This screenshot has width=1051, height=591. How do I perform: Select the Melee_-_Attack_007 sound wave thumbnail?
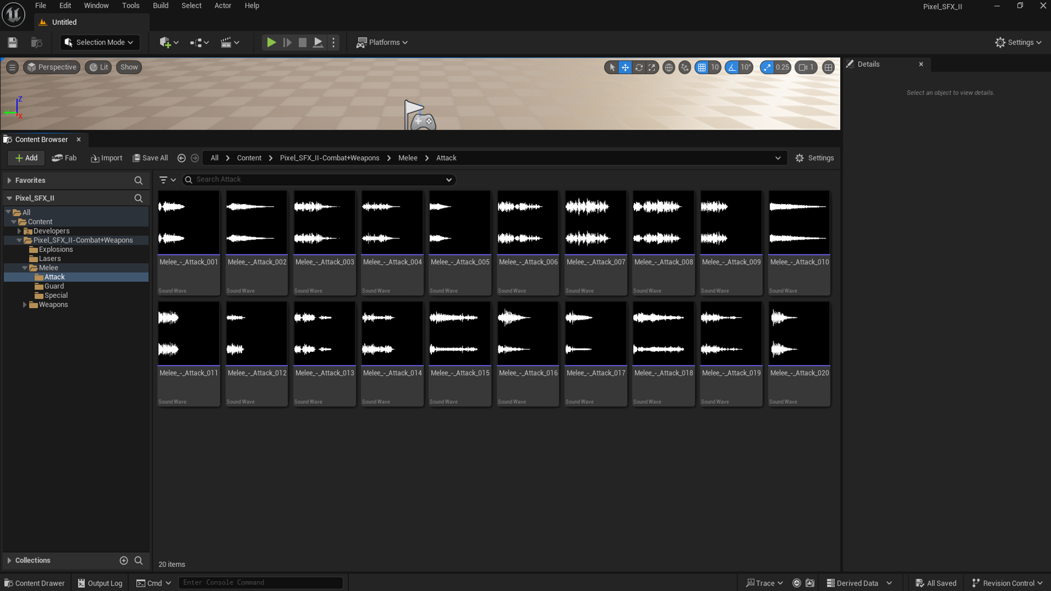pos(596,223)
